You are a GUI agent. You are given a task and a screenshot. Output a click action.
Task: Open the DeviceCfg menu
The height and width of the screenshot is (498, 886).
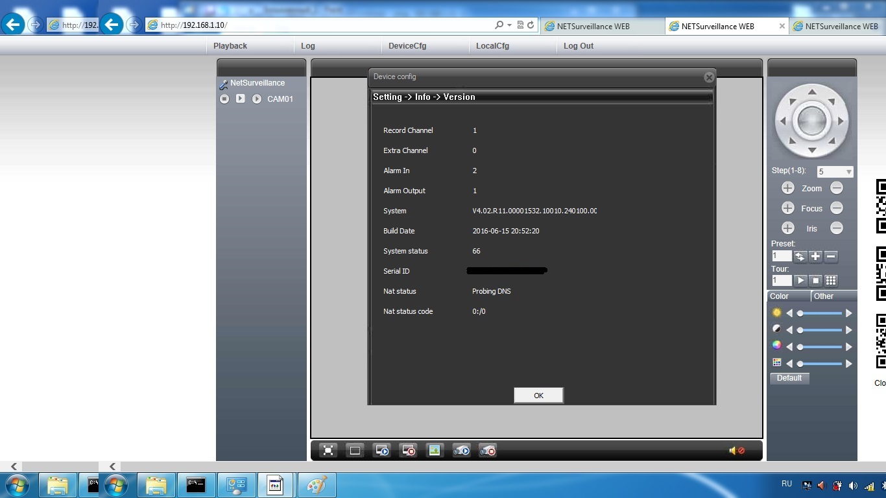tap(407, 46)
